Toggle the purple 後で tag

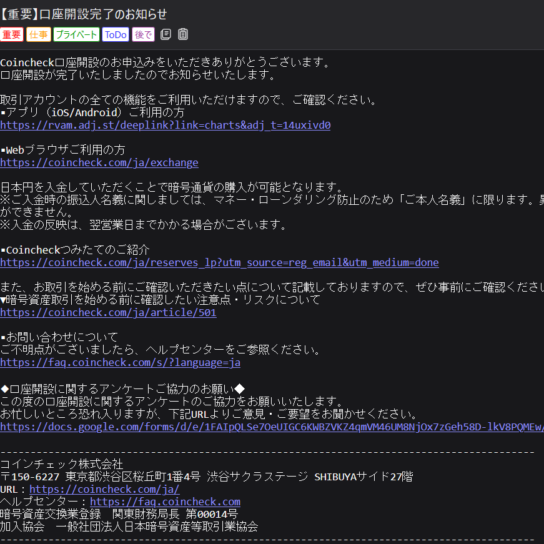[143, 35]
